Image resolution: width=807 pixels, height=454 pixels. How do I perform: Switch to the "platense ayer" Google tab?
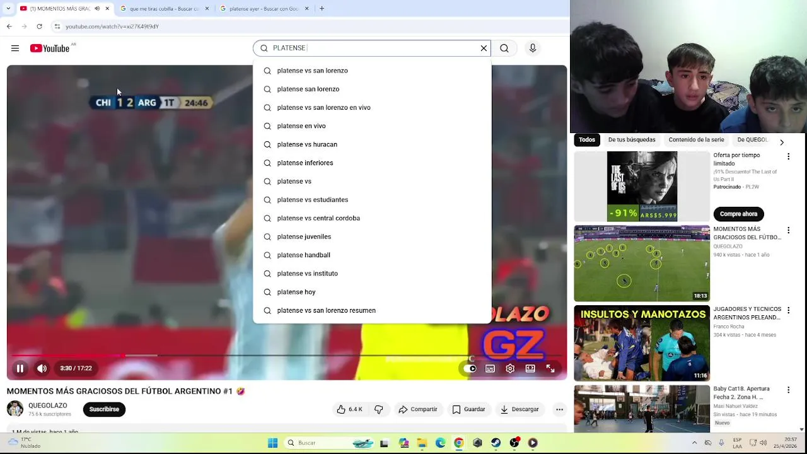264,9
